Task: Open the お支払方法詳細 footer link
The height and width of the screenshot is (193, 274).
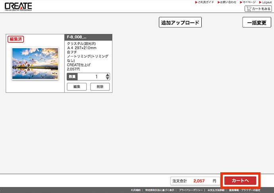Action: [216, 190]
